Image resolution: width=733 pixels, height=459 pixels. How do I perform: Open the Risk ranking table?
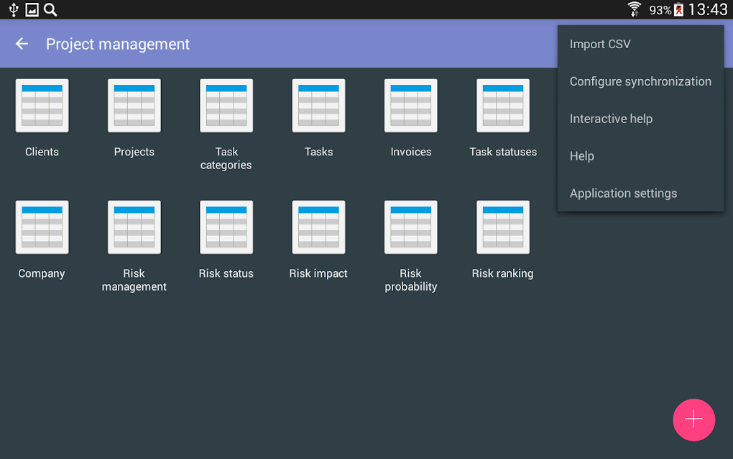pyautogui.click(x=503, y=227)
